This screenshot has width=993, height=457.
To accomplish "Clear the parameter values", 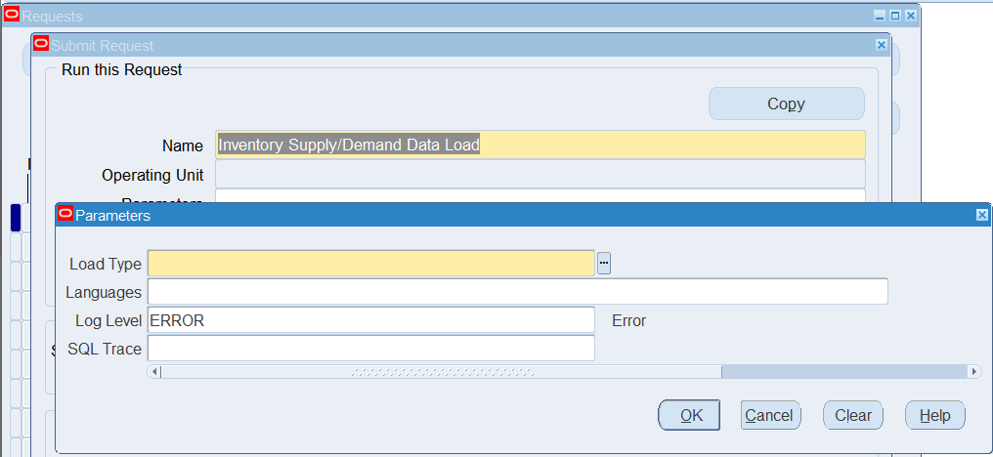I will pyautogui.click(x=853, y=415).
